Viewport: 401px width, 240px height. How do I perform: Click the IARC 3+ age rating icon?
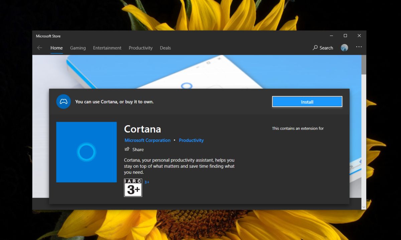pyautogui.click(x=133, y=188)
